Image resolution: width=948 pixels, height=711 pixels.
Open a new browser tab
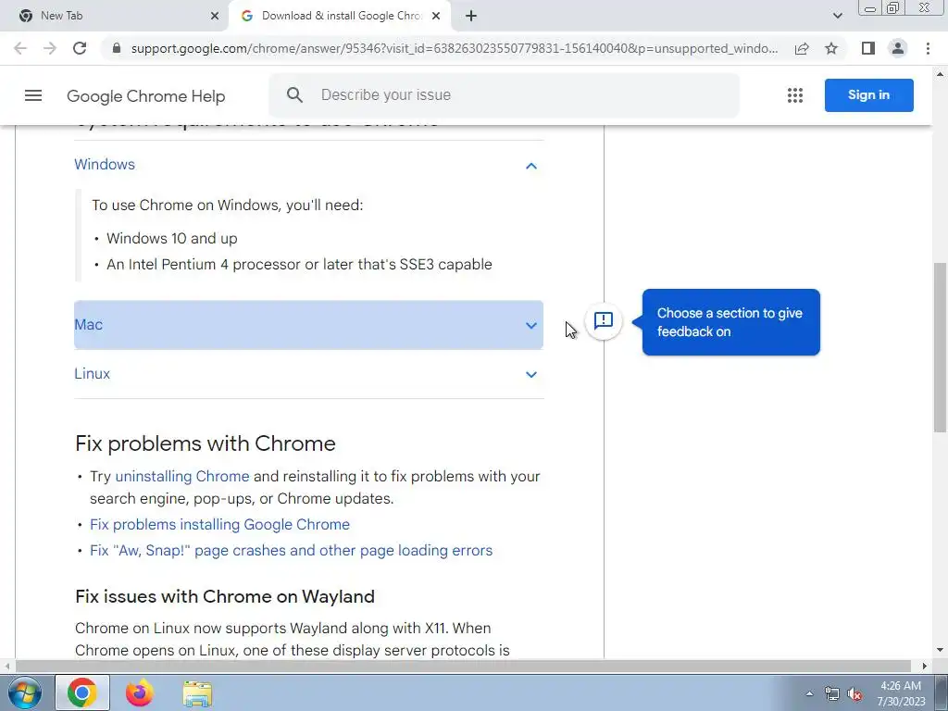tap(471, 16)
